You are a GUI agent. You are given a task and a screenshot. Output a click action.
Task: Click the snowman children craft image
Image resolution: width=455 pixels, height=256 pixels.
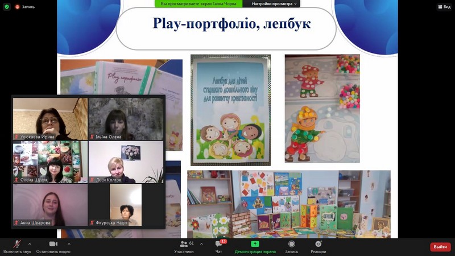(322, 109)
